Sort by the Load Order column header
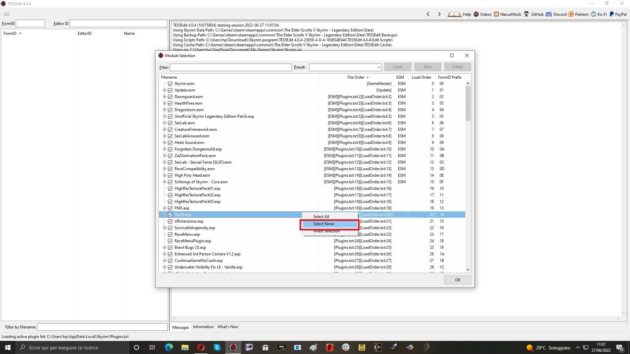Image resolution: width=630 pixels, height=354 pixels. 421,77
